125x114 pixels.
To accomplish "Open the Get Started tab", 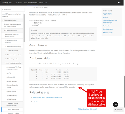I will (18, 3).
